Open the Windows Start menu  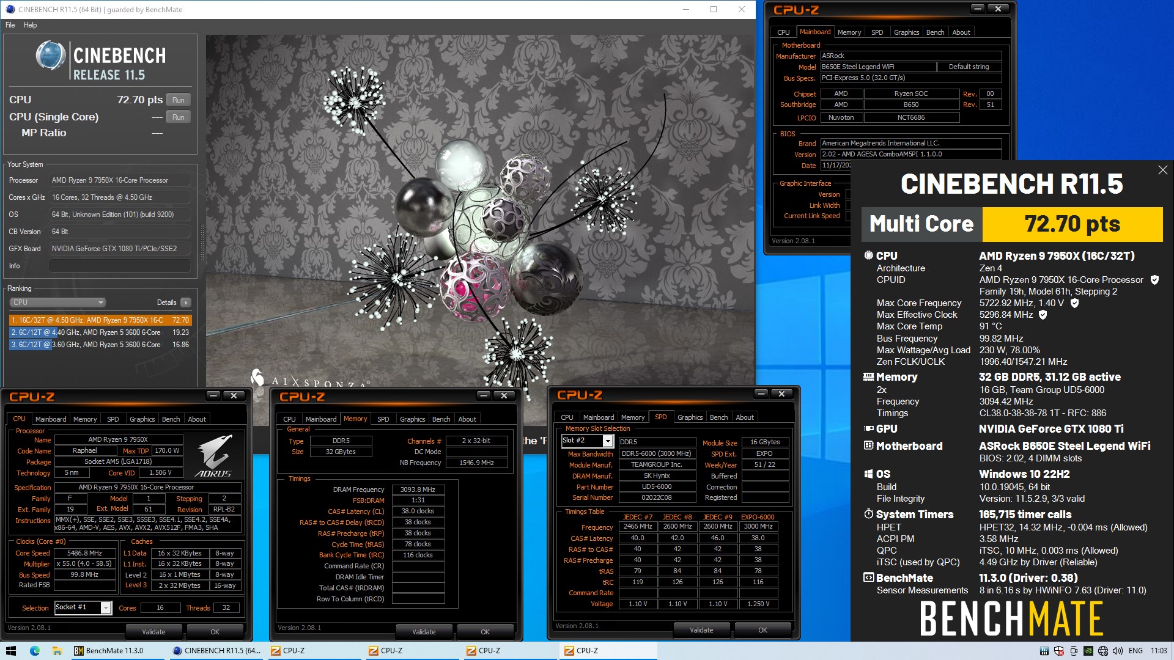point(10,651)
